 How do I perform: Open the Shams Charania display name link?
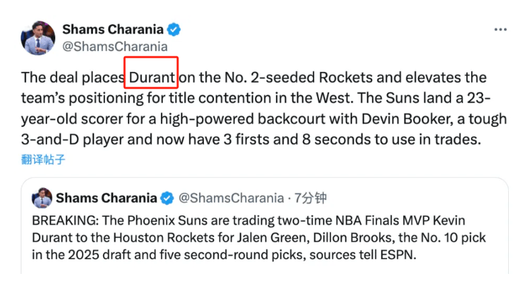(113, 30)
